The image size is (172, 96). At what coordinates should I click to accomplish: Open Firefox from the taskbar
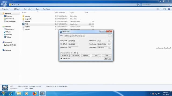35,94
